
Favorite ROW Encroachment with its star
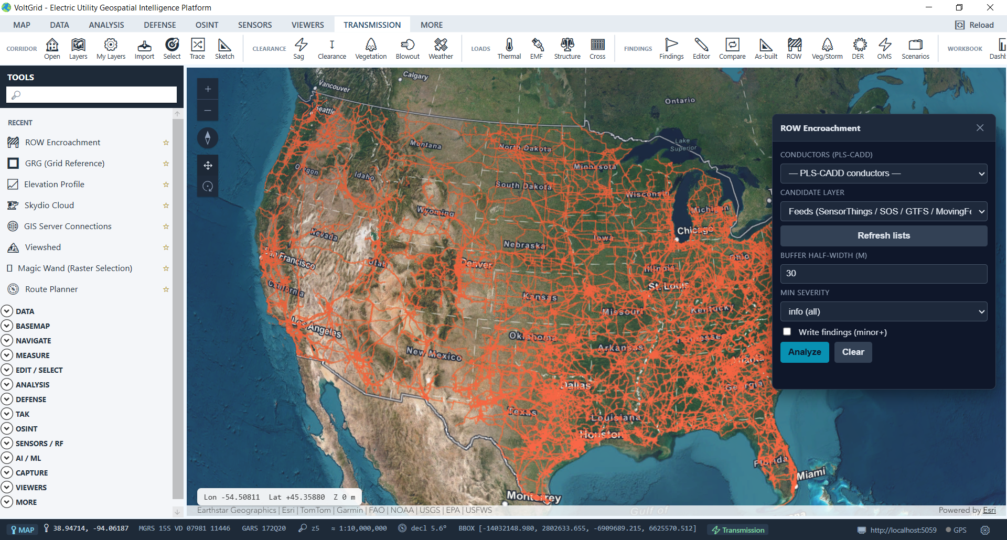166,143
